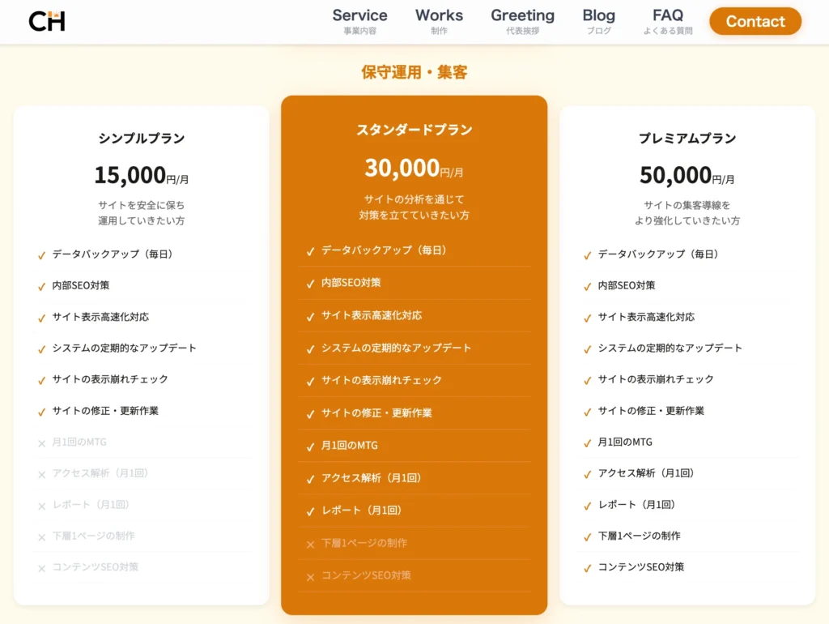Click the スタンダードプラン title
This screenshot has width=829, height=624.
point(414,130)
